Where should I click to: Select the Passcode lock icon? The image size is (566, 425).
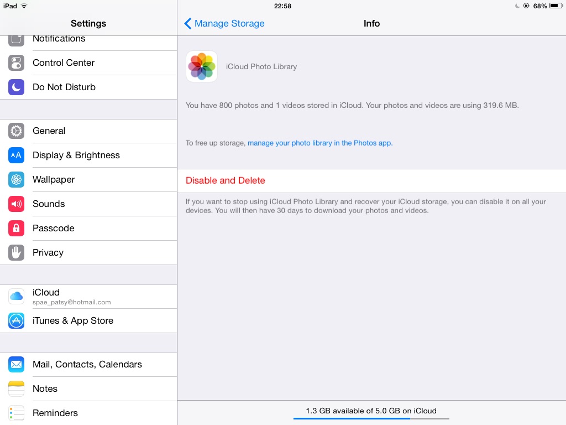pos(16,229)
